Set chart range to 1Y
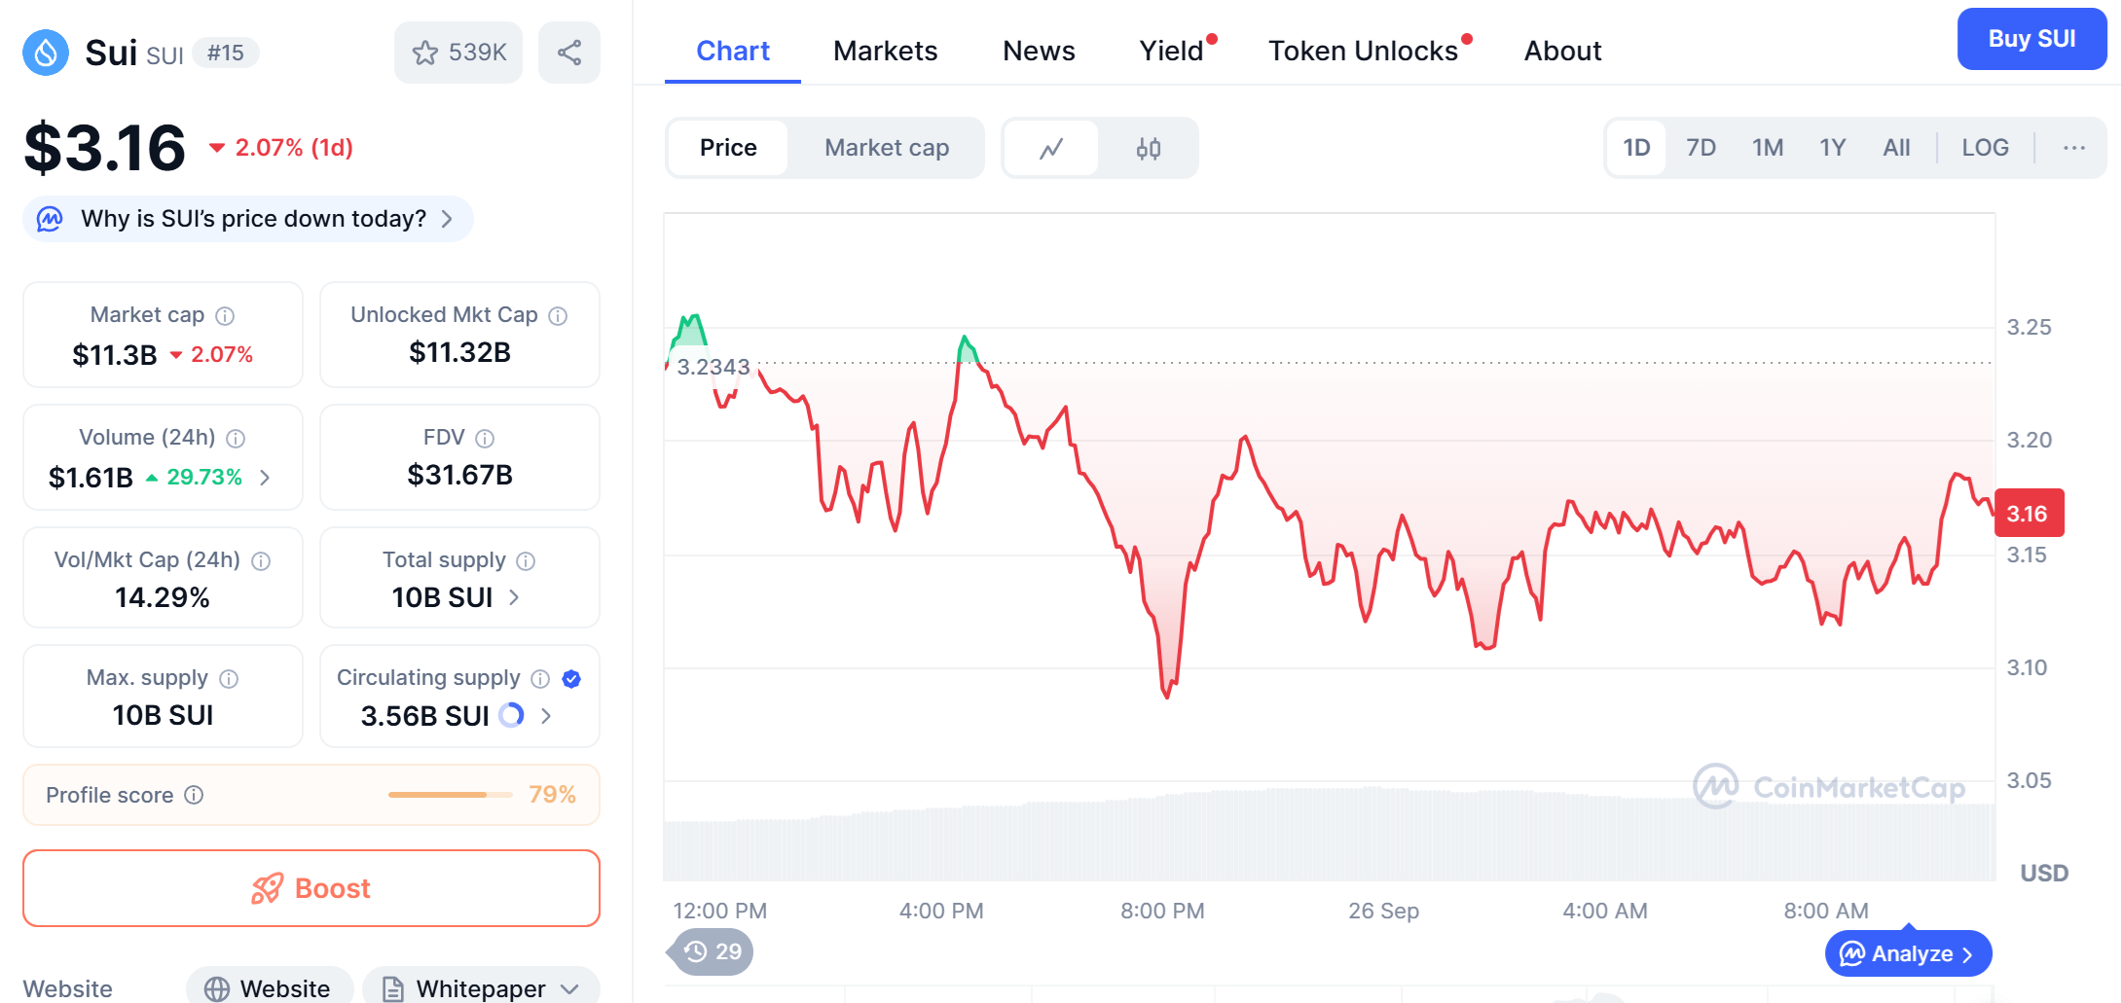The image size is (2121, 1003). [1833, 148]
